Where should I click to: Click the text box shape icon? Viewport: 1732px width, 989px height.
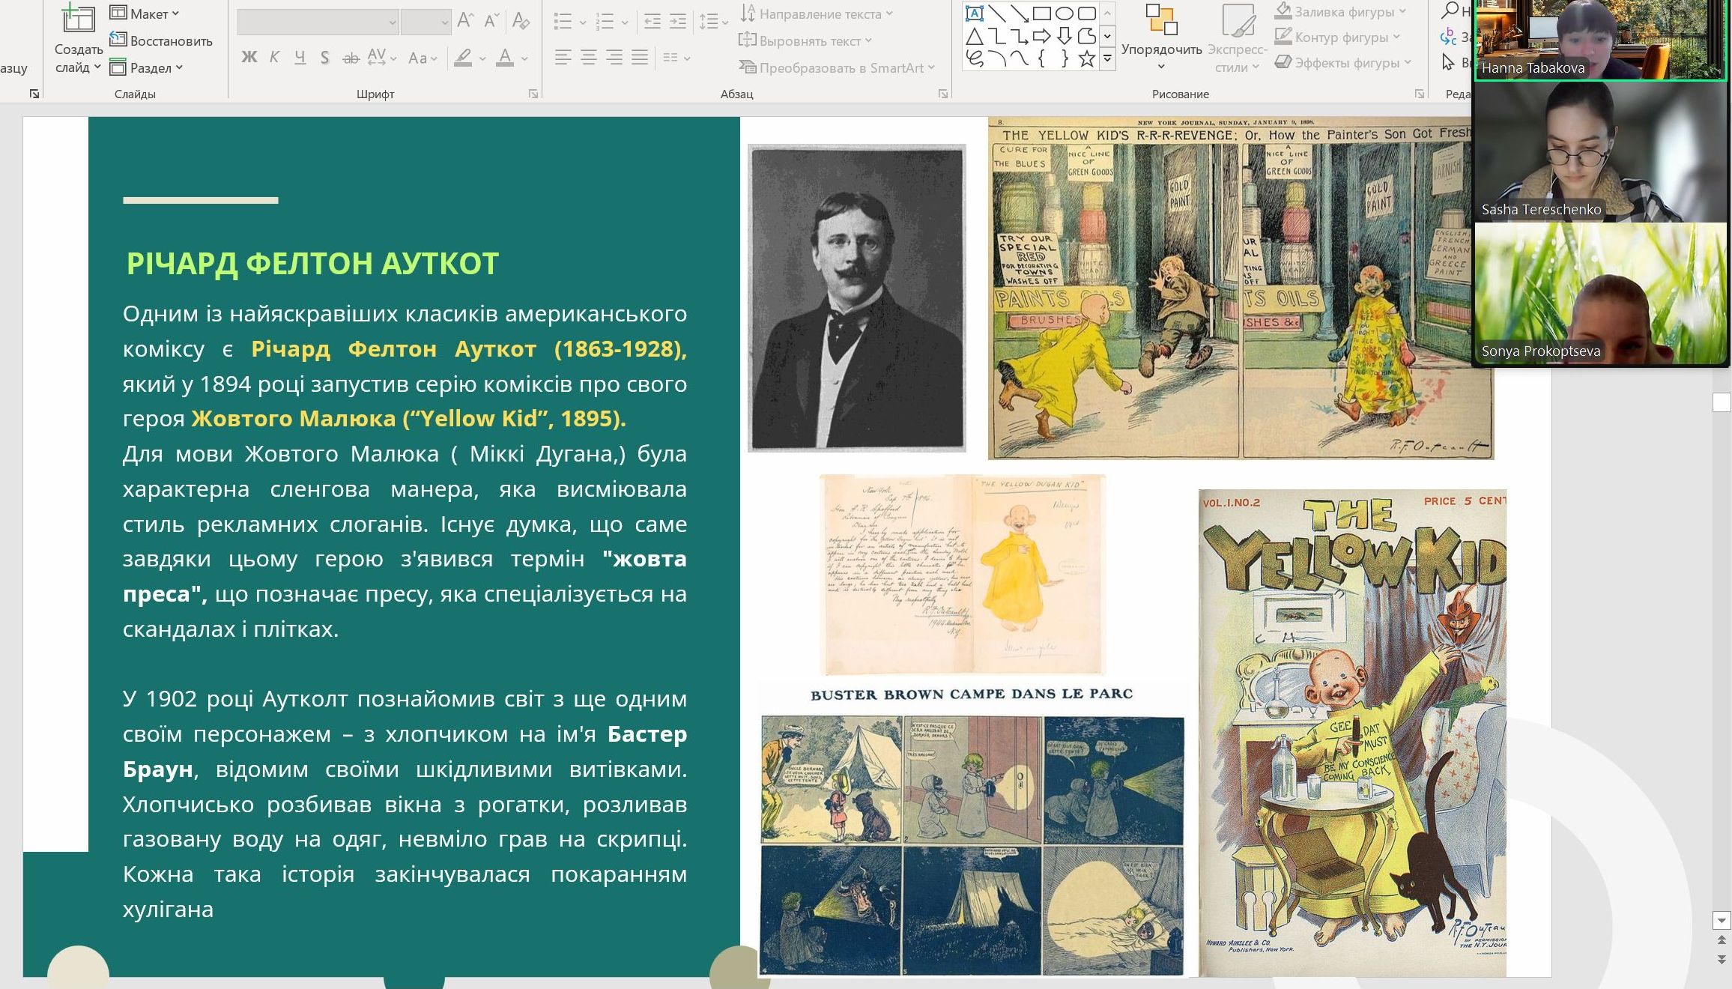(974, 13)
